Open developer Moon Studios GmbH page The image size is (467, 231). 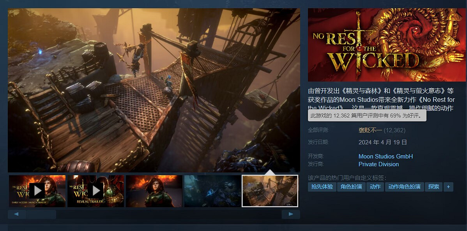point(386,156)
